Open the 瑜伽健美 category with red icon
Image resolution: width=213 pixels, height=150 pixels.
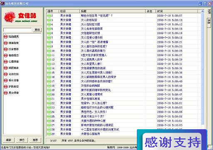[x=11, y=37]
